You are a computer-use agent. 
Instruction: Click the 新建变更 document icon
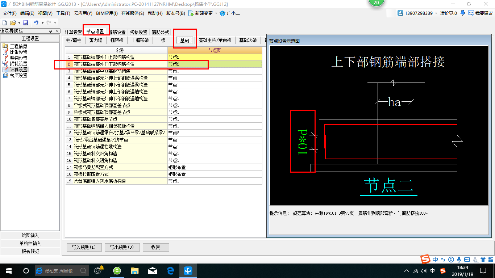pos(191,13)
